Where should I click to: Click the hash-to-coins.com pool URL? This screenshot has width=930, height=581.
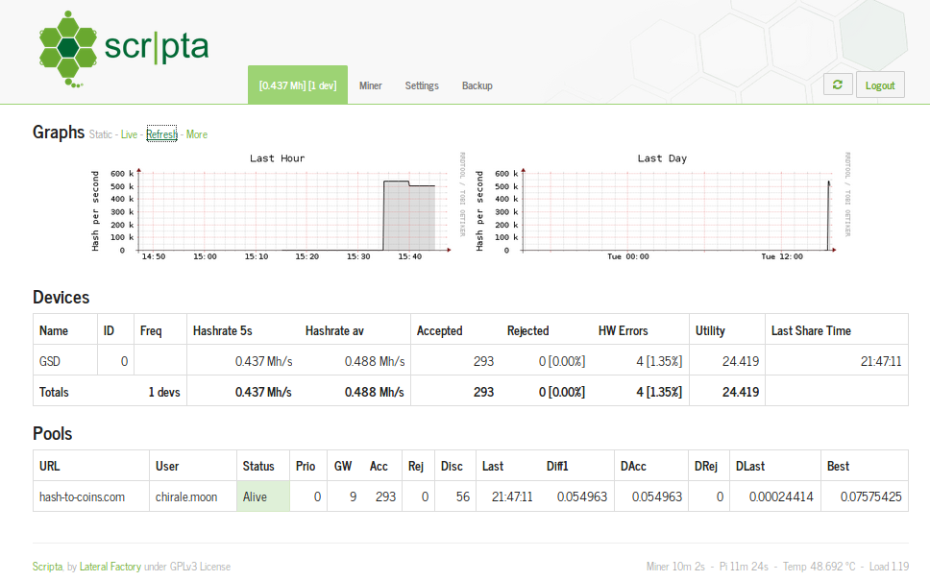tap(82, 496)
